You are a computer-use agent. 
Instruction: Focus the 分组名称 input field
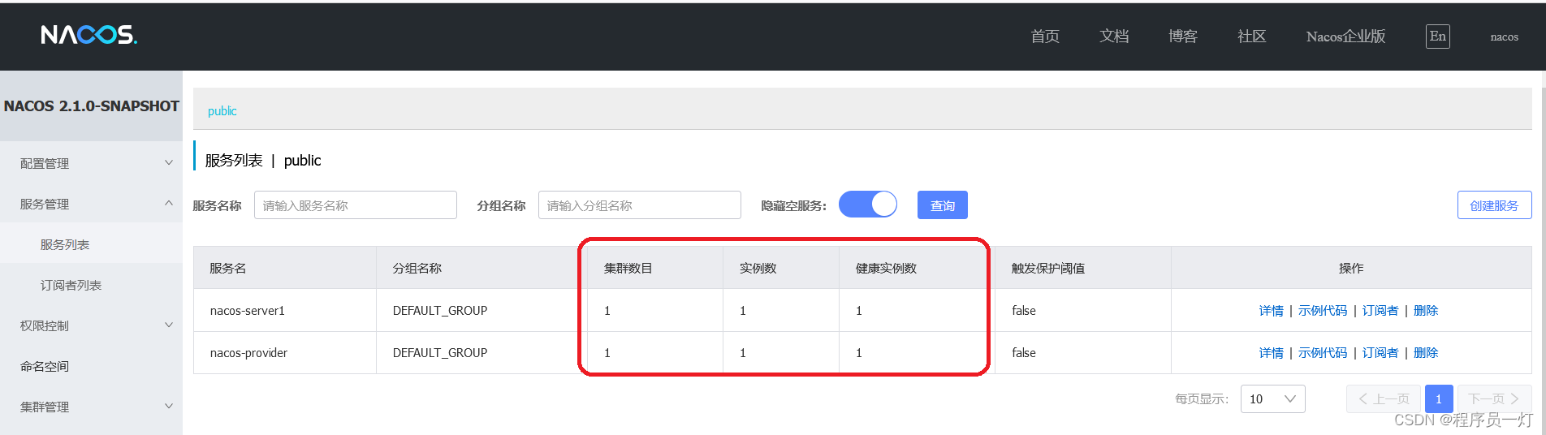pyautogui.click(x=640, y=205)
